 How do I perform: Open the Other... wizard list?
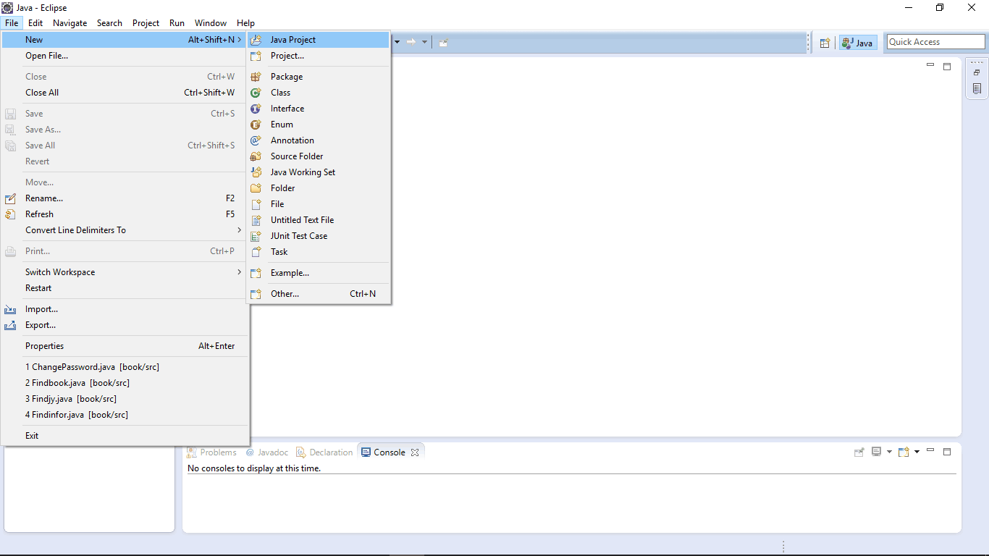pyautogui.click(x=319, y=294)
